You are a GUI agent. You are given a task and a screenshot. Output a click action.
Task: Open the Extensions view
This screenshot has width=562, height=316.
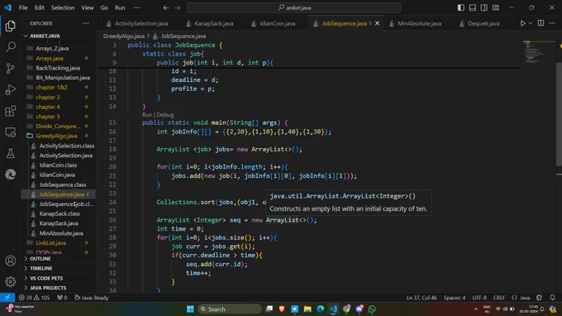pos(11,111)
